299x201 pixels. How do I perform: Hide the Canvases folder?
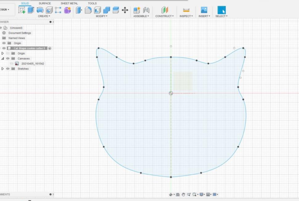click(8, 59)
